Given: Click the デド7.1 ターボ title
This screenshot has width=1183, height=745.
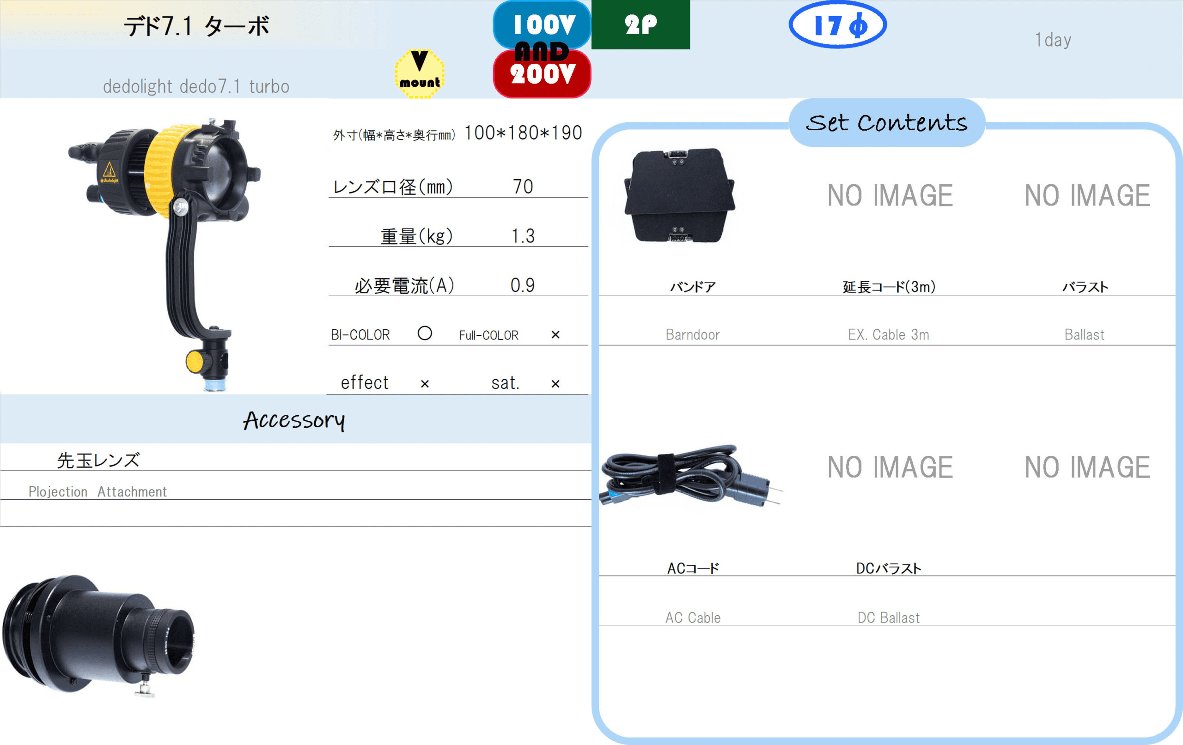Looking at the screenshot, I should pos(196,26).
